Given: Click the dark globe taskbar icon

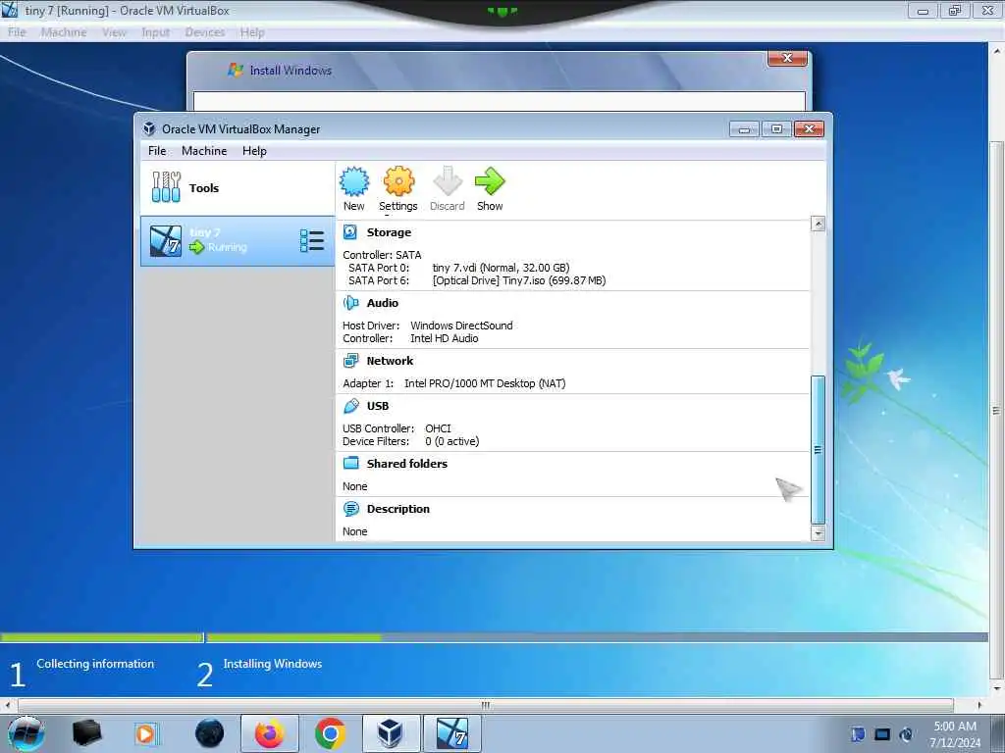Looking at the screenshot, I should [x=209, y=733].
